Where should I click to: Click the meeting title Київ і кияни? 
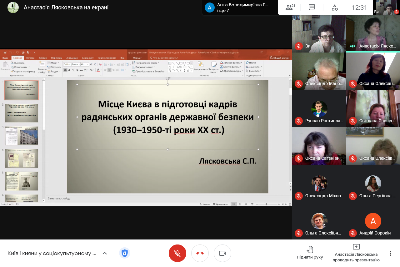pyautogui.click(x=52, y=253)
